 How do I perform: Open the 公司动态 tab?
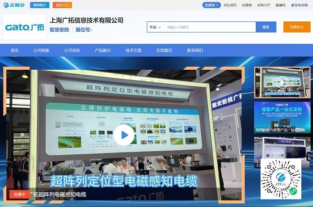[x=72, y=51]
